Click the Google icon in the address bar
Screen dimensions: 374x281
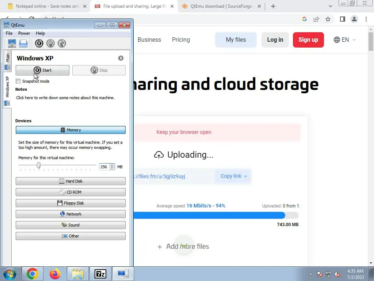(305, 19)
